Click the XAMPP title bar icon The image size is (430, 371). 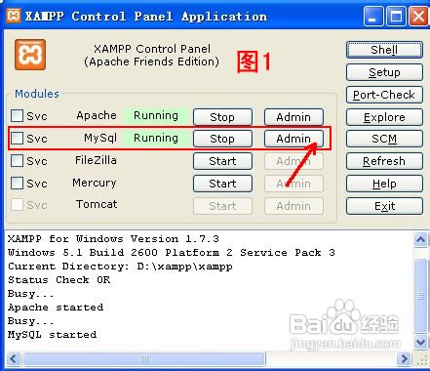tap(14, 16)
